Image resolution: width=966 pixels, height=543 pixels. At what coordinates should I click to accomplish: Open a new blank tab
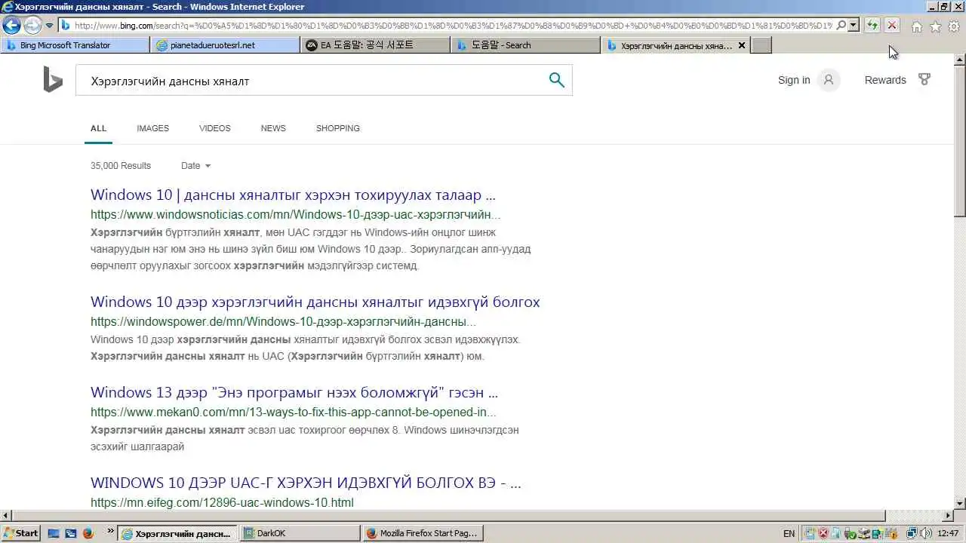click(x=762, y=45)
